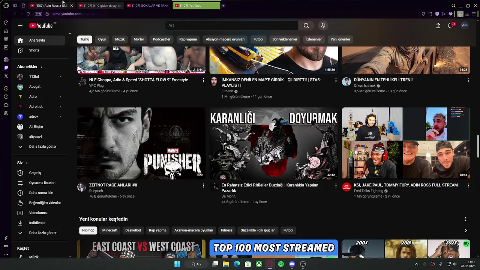Open Shorts in sidebar
The height and width of the screenshot is (270, 480).
(x=40, y=50)
